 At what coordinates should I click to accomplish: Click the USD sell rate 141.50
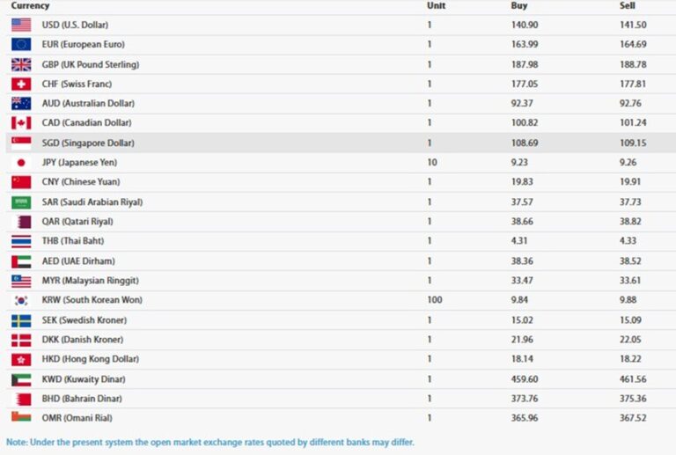[x=633, y=25]
